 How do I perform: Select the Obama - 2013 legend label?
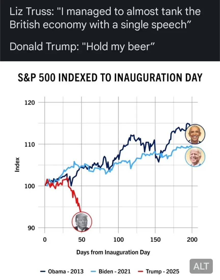pos(66,271)
